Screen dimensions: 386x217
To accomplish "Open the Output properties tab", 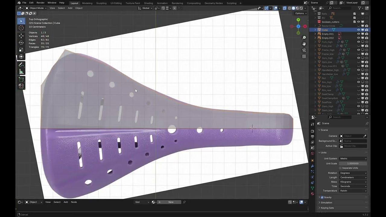I will click(312, 137).
